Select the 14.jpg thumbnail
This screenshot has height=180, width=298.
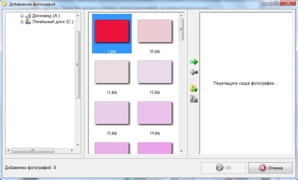point(155,113)
